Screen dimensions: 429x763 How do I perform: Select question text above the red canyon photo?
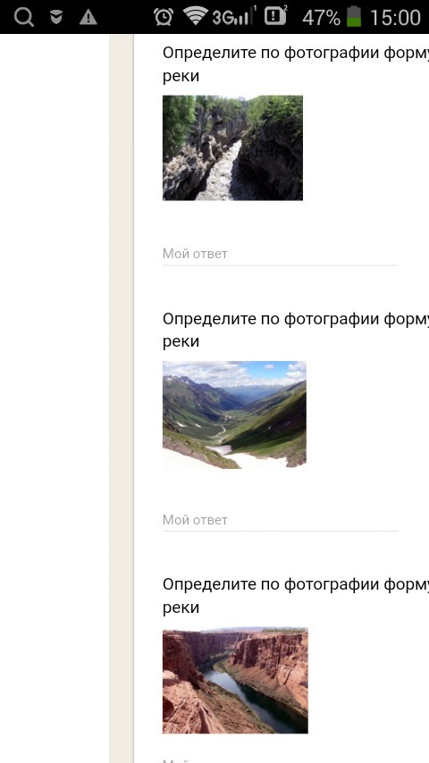tap(296, 596)
